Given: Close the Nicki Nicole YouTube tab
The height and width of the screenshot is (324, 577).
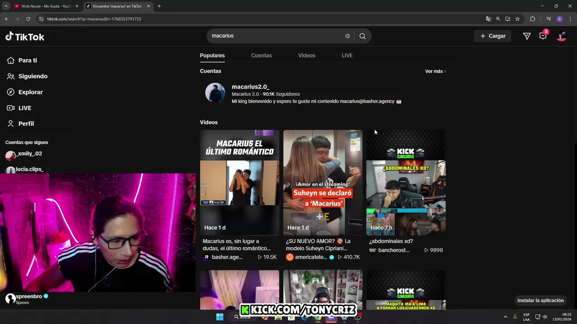Looking at the screenshot, I should pyautogui.click(x=77, y=6).
